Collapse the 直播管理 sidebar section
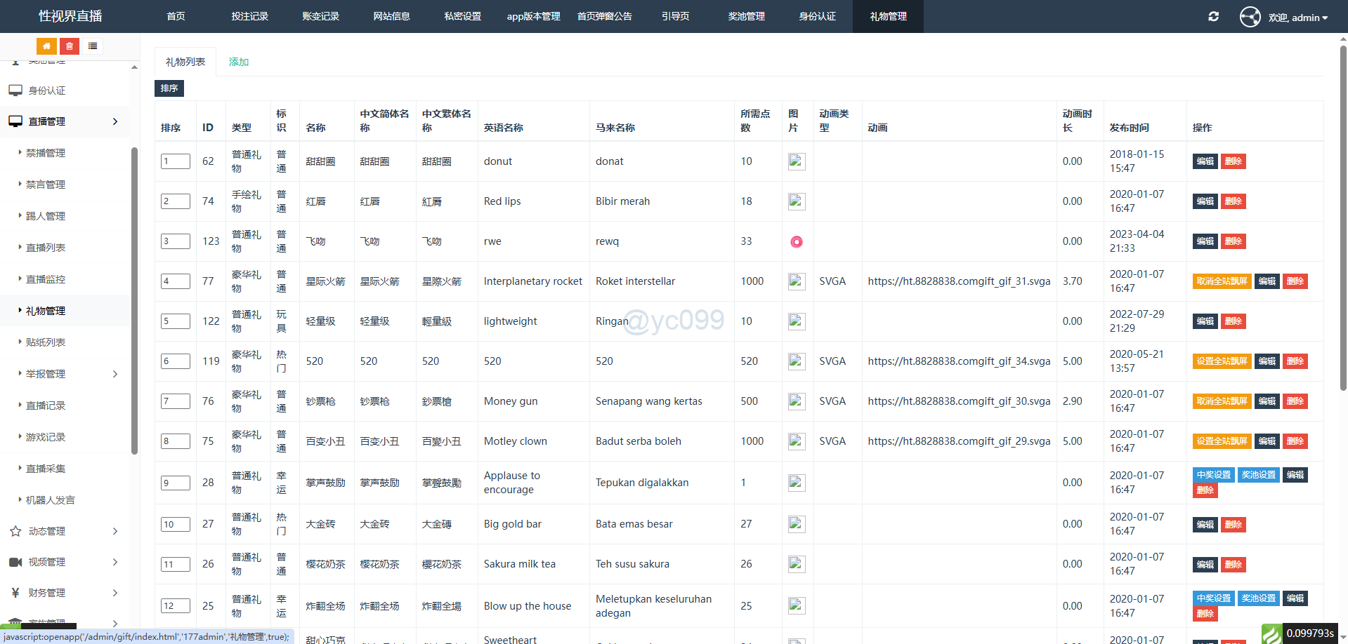Image resolution: width=1348 pixels, height=644 pixels. (x=65, y=121)
